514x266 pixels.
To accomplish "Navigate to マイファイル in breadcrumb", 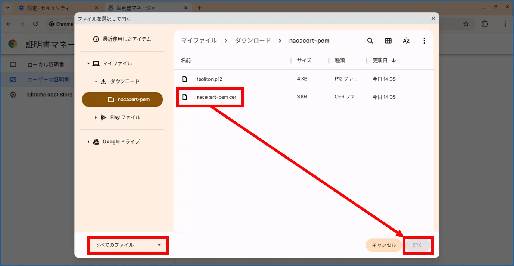I will pyautogui.click(x=199, y=41).
